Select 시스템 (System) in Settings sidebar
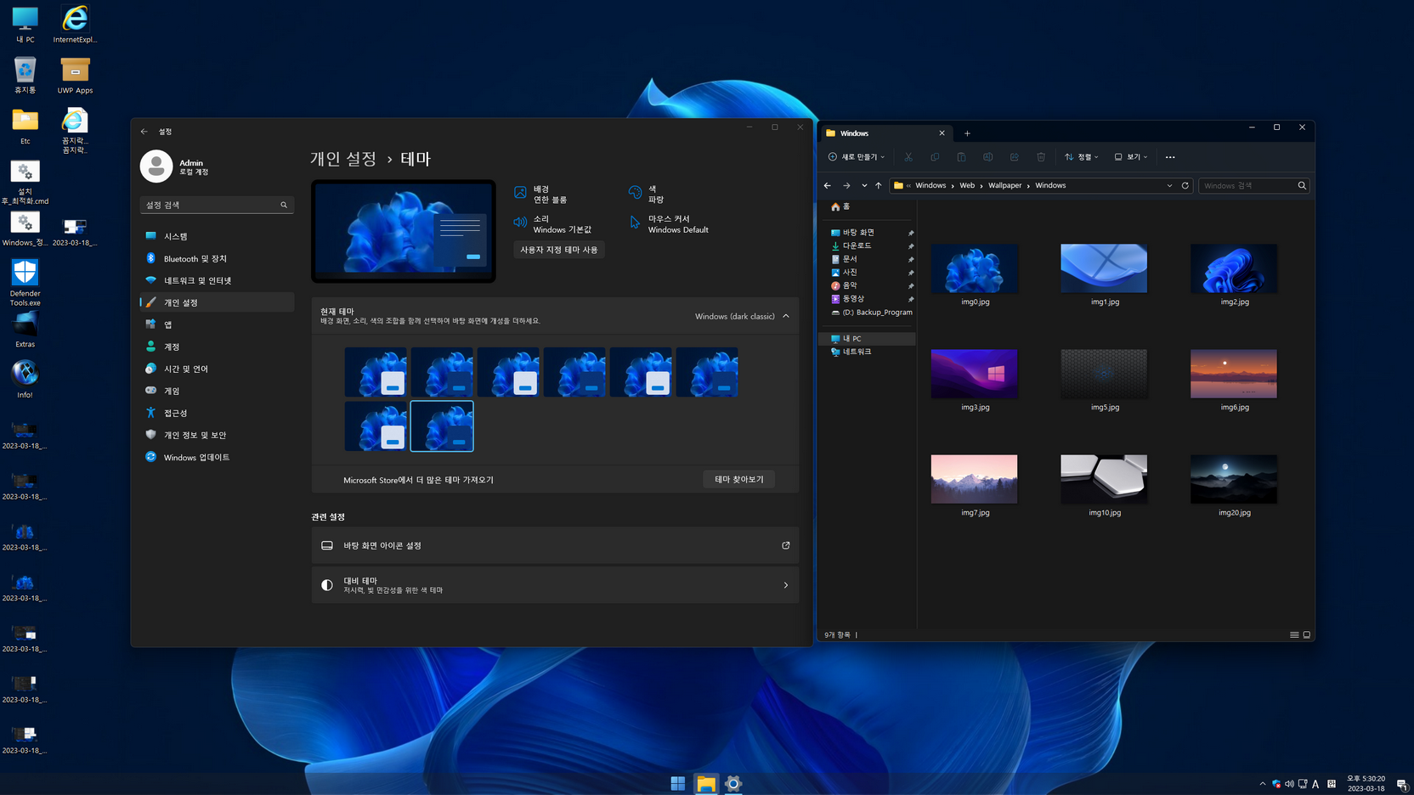This screenshot has width=1414, height=795. pos(217,236)
